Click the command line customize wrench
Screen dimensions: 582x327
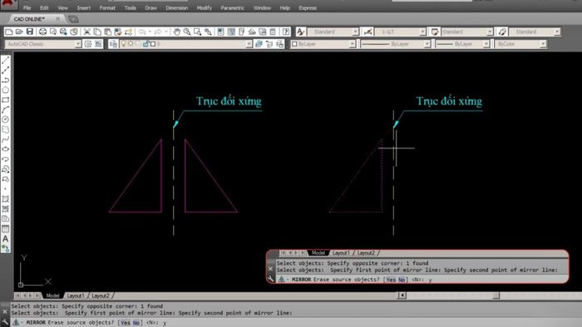coord(5,322)
